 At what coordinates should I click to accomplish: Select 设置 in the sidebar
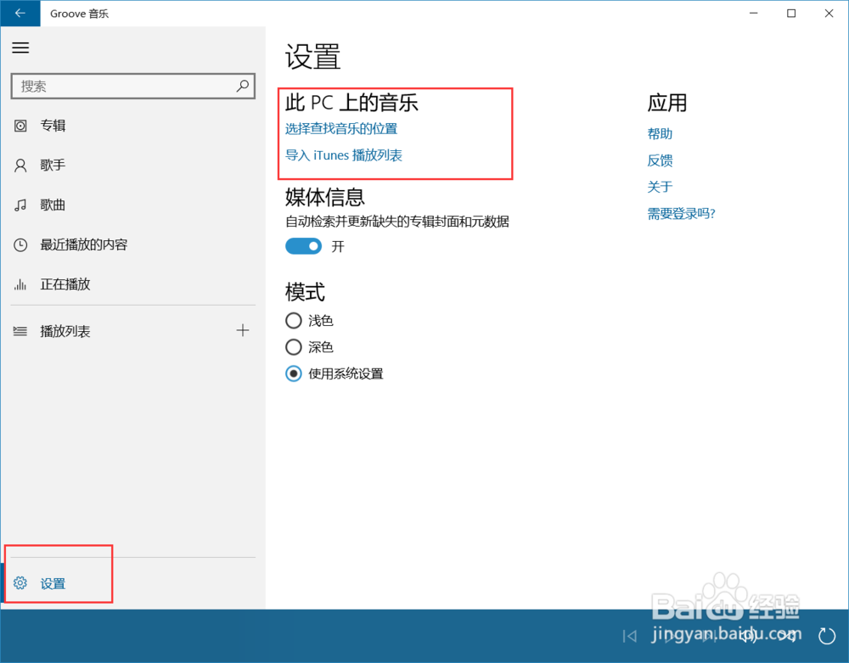click(132, 583)
